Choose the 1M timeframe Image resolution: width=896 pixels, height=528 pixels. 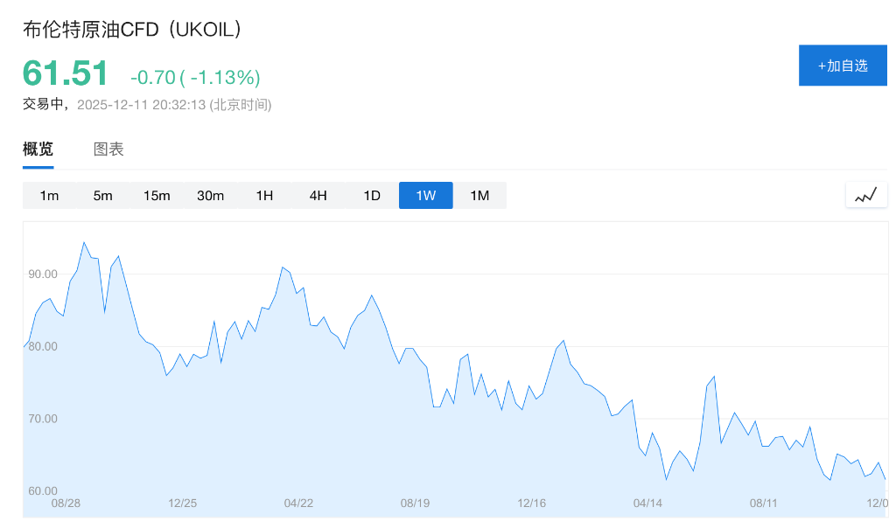click(479, 196)
